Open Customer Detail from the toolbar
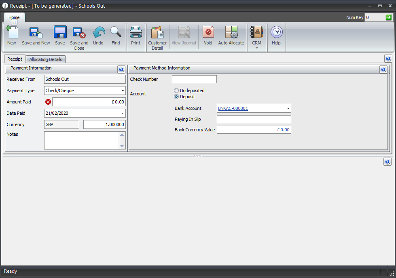The height and width of the screenshot is (278, 396). 157,33
